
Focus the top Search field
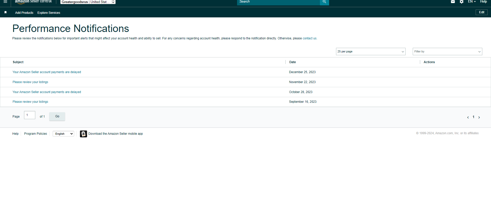point(278,2)
